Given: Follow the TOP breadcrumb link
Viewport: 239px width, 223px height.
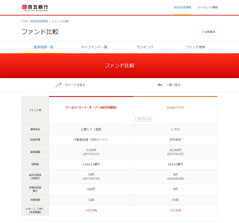Looking at the screenshot, I should click(x=24, y=21).
